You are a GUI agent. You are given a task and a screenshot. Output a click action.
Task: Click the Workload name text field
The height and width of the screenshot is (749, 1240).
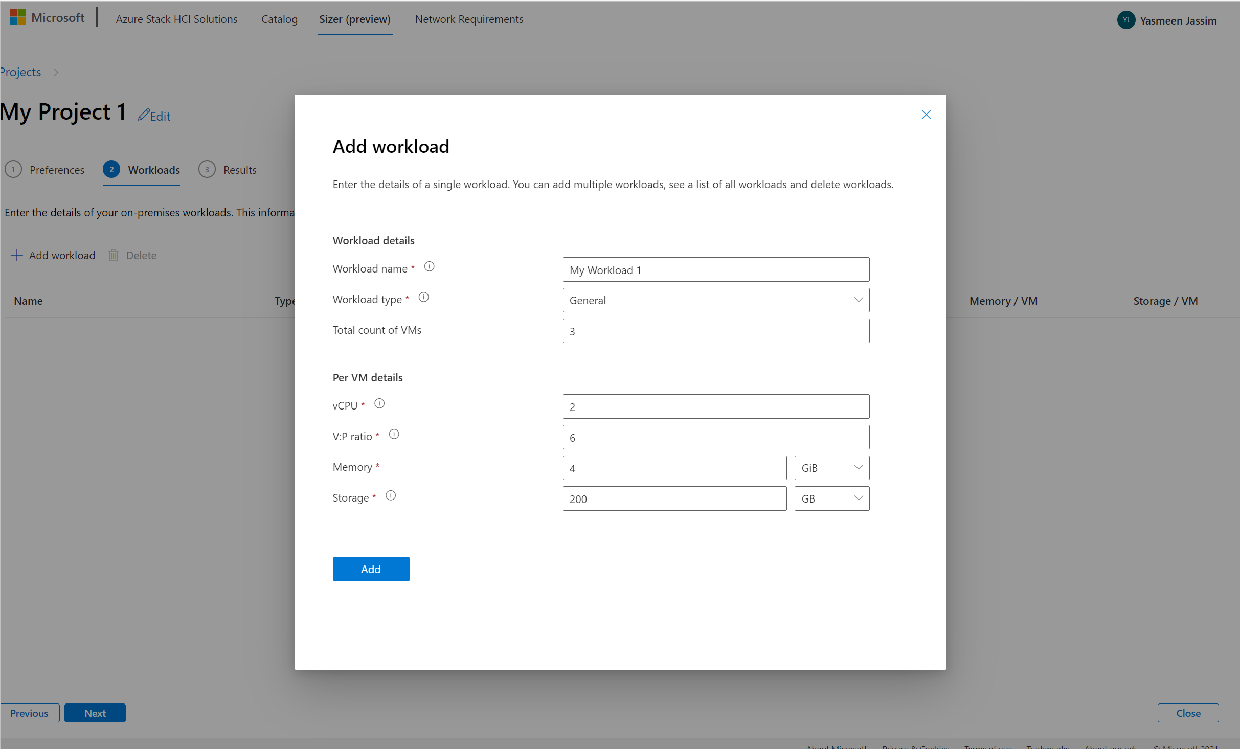tap(716, 269)
